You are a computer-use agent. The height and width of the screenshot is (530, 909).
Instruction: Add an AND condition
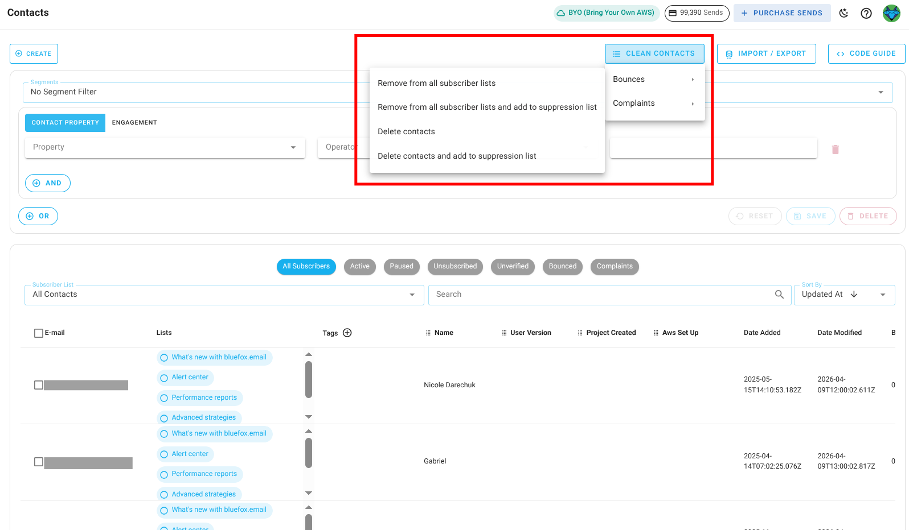click(48, 183)
